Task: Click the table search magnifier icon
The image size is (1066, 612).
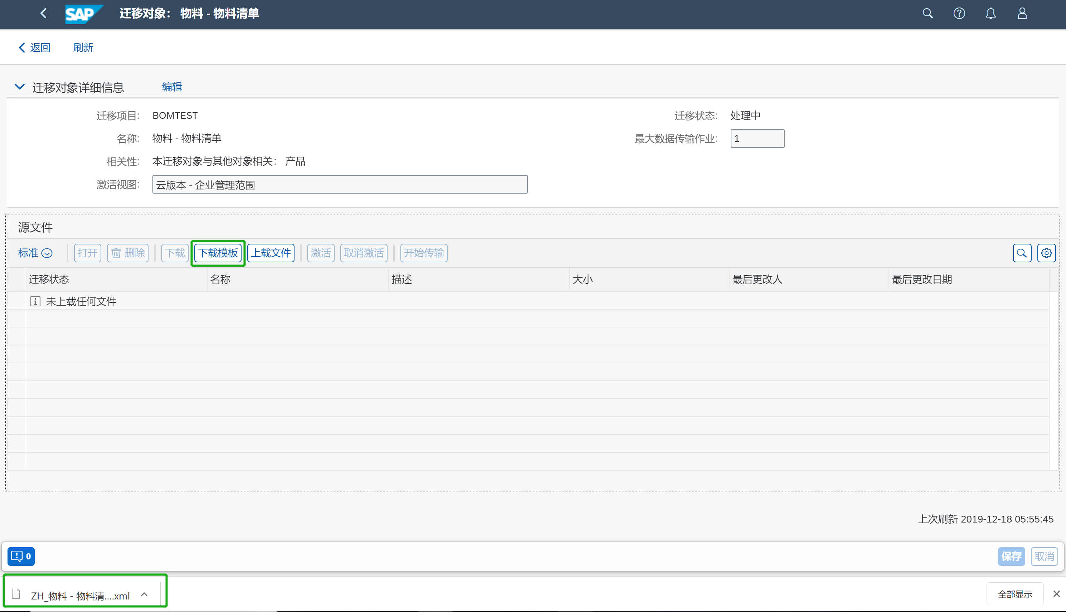Action: pos(1022,253)
